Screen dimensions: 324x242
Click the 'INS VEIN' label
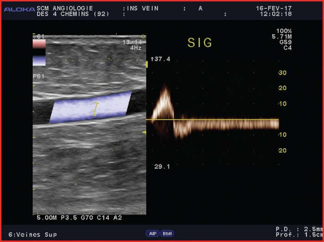point(143,8)
